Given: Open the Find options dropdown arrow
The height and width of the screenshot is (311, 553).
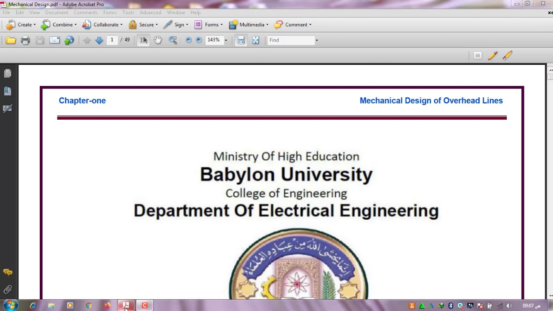Looking at the screenshot, I should pyautogui.click(x=316, y=40).
